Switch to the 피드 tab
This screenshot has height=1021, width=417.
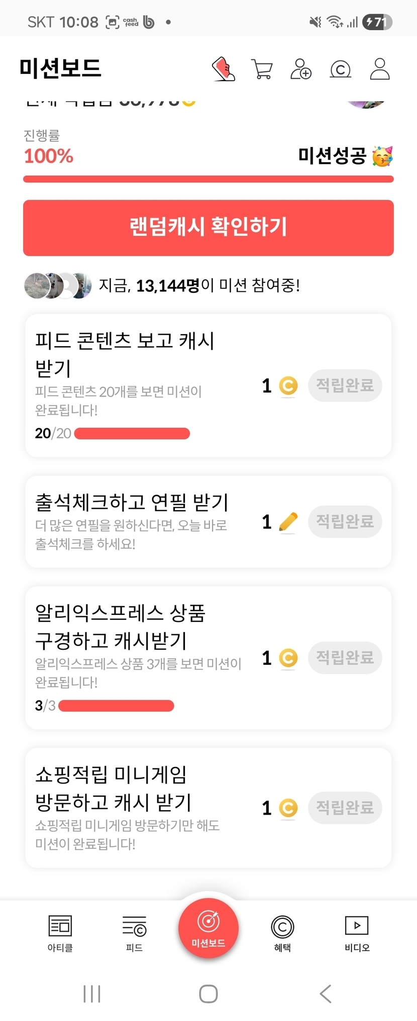coord(134,933)
